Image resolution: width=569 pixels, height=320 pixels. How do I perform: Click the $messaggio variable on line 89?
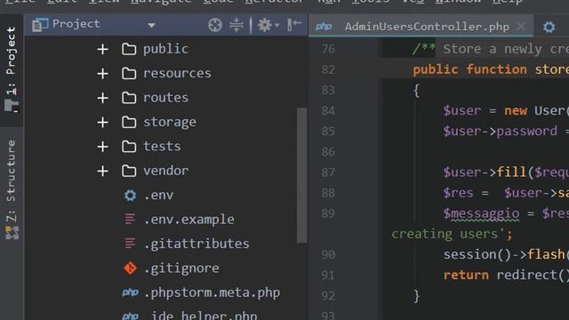pos(481,214)
